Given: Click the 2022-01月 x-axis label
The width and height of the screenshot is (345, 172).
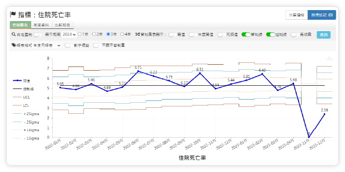Looking at the screenshot, I should click(x=53, y=144).
